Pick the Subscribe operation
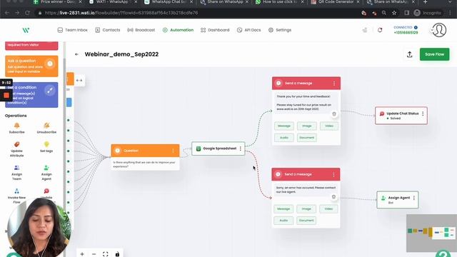457x257 pixels. click(17, 128)
